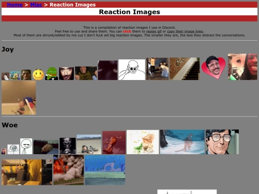Click the 'Woe' section heading
The width and height of the screenshot is (259, 194).
point(10,125)
